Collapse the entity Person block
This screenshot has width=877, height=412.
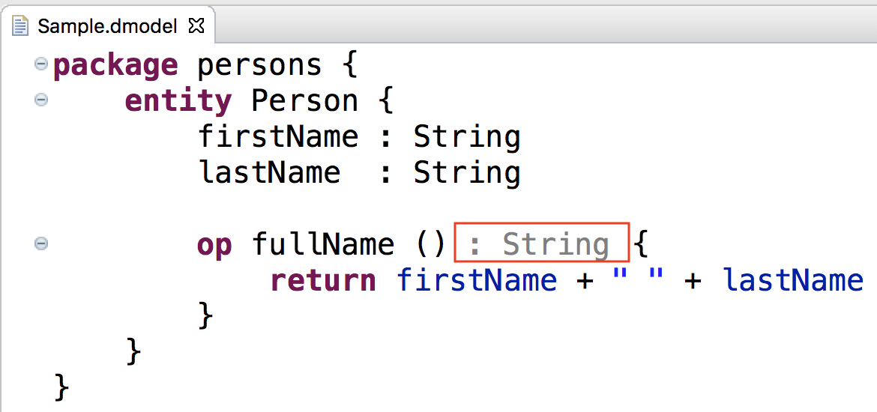point(40,100)
